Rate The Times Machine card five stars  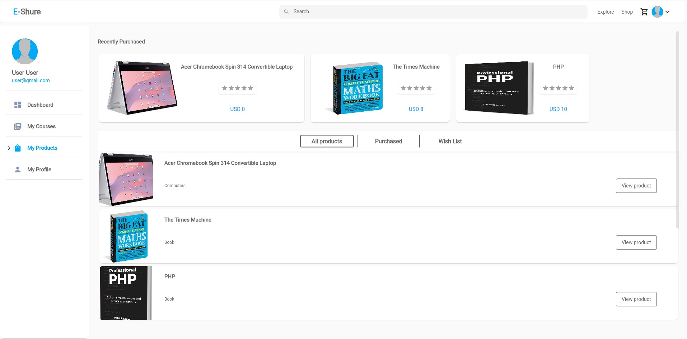pos(429,88)
